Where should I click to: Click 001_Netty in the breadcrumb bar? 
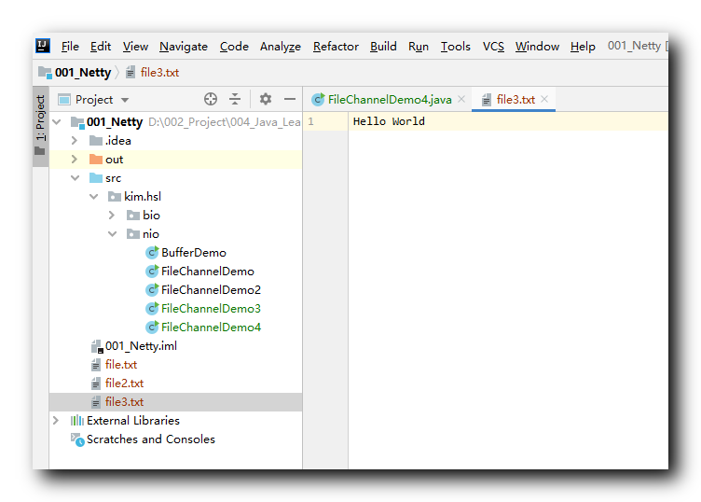pyautogui.click(x=83, y=73)
